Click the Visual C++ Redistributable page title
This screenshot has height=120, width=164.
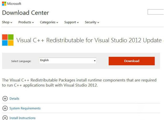89,40
